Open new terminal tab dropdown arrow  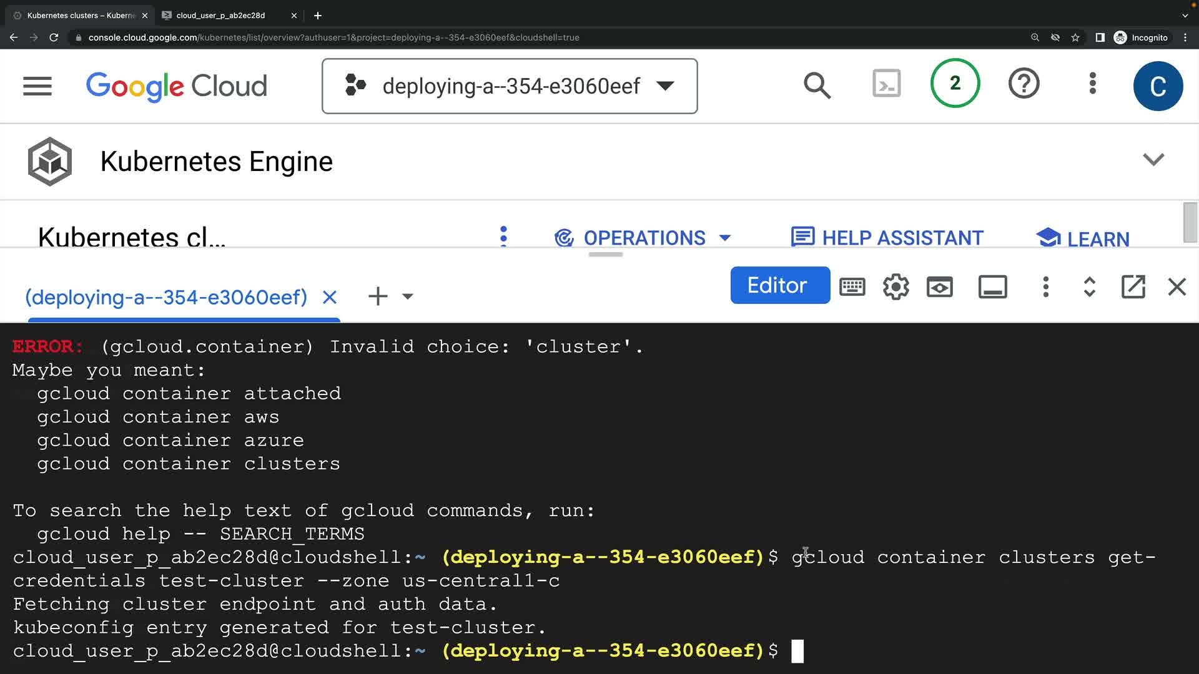408,296
